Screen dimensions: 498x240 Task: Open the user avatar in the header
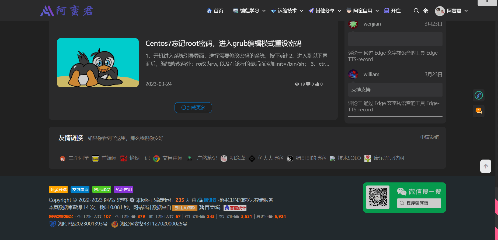point(440,11)
